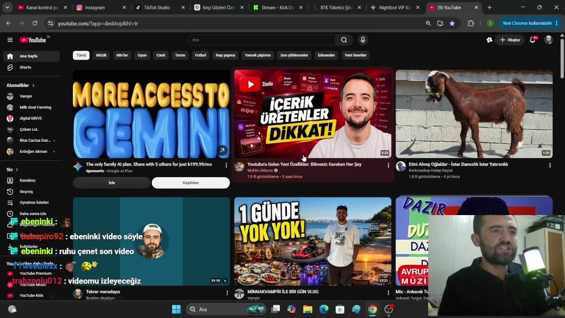Screen dimensions: 565x318
Task: Open the Milk Goat Farming subscription
Action: click(x=31, y=107)
